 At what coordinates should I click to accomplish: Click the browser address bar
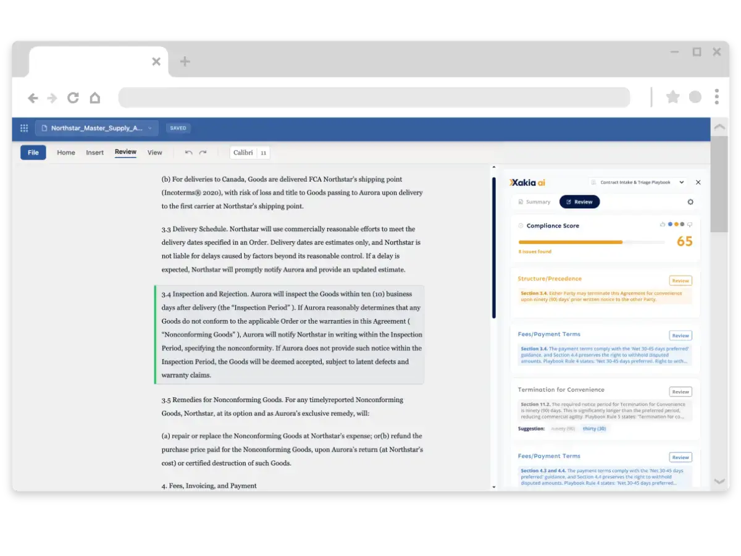tap(374, 98)
